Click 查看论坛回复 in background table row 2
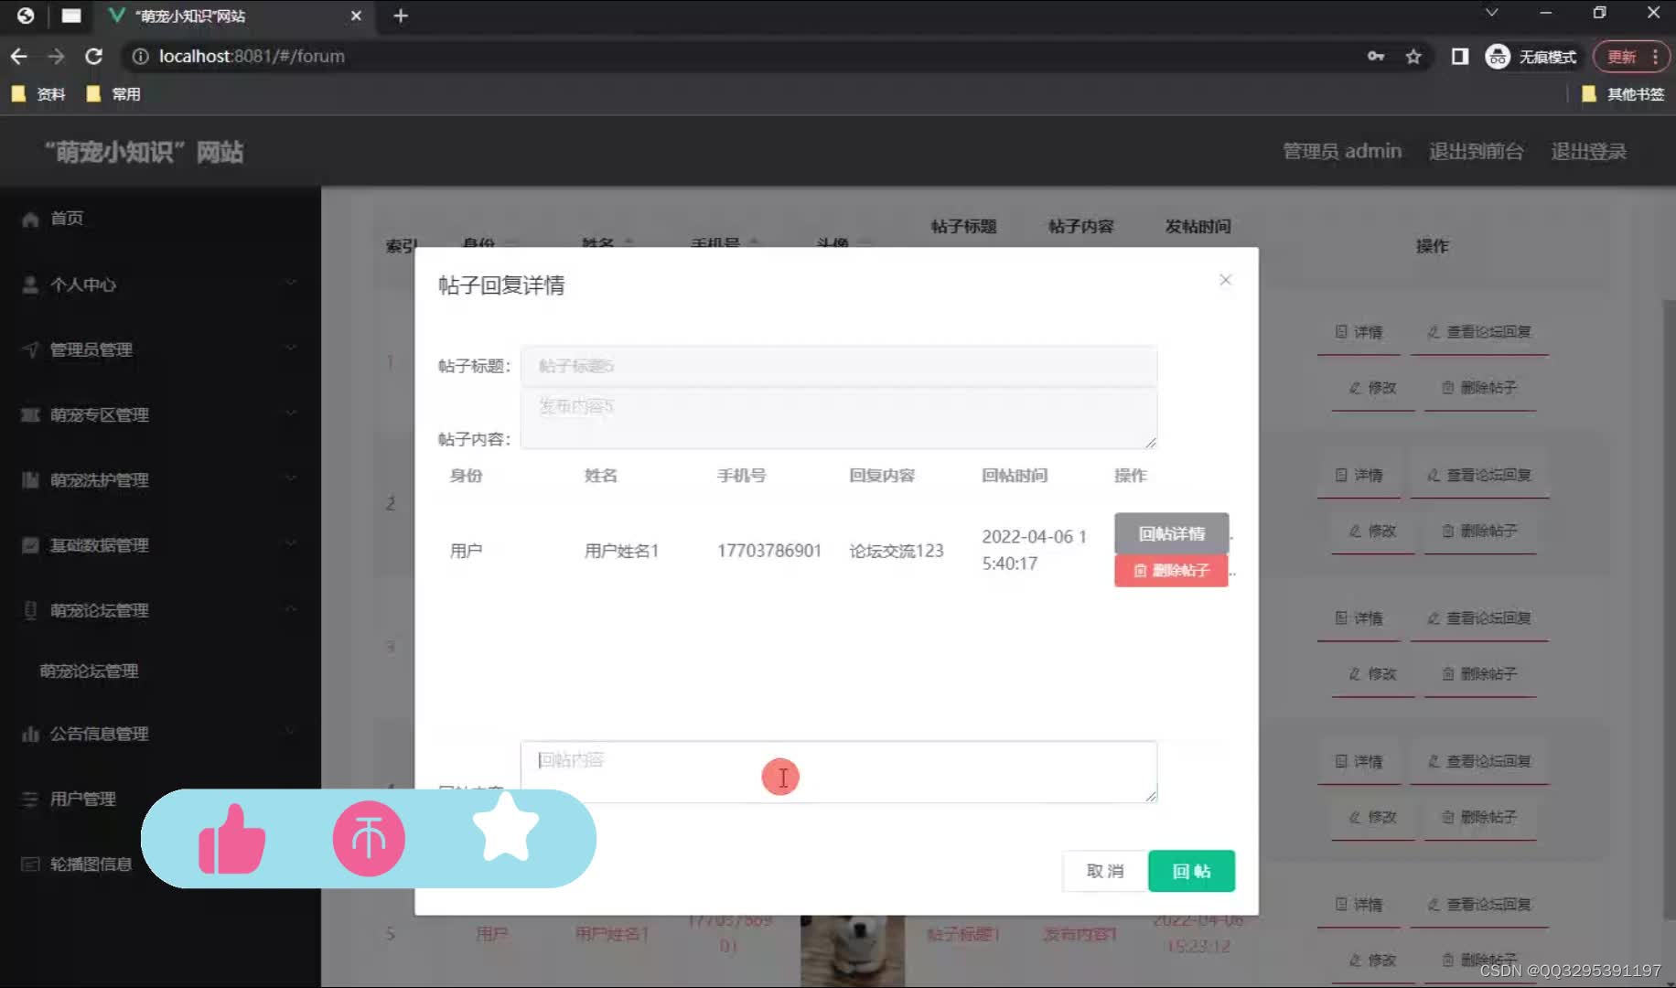The image size is (1676, 988). coord(1479,475)
